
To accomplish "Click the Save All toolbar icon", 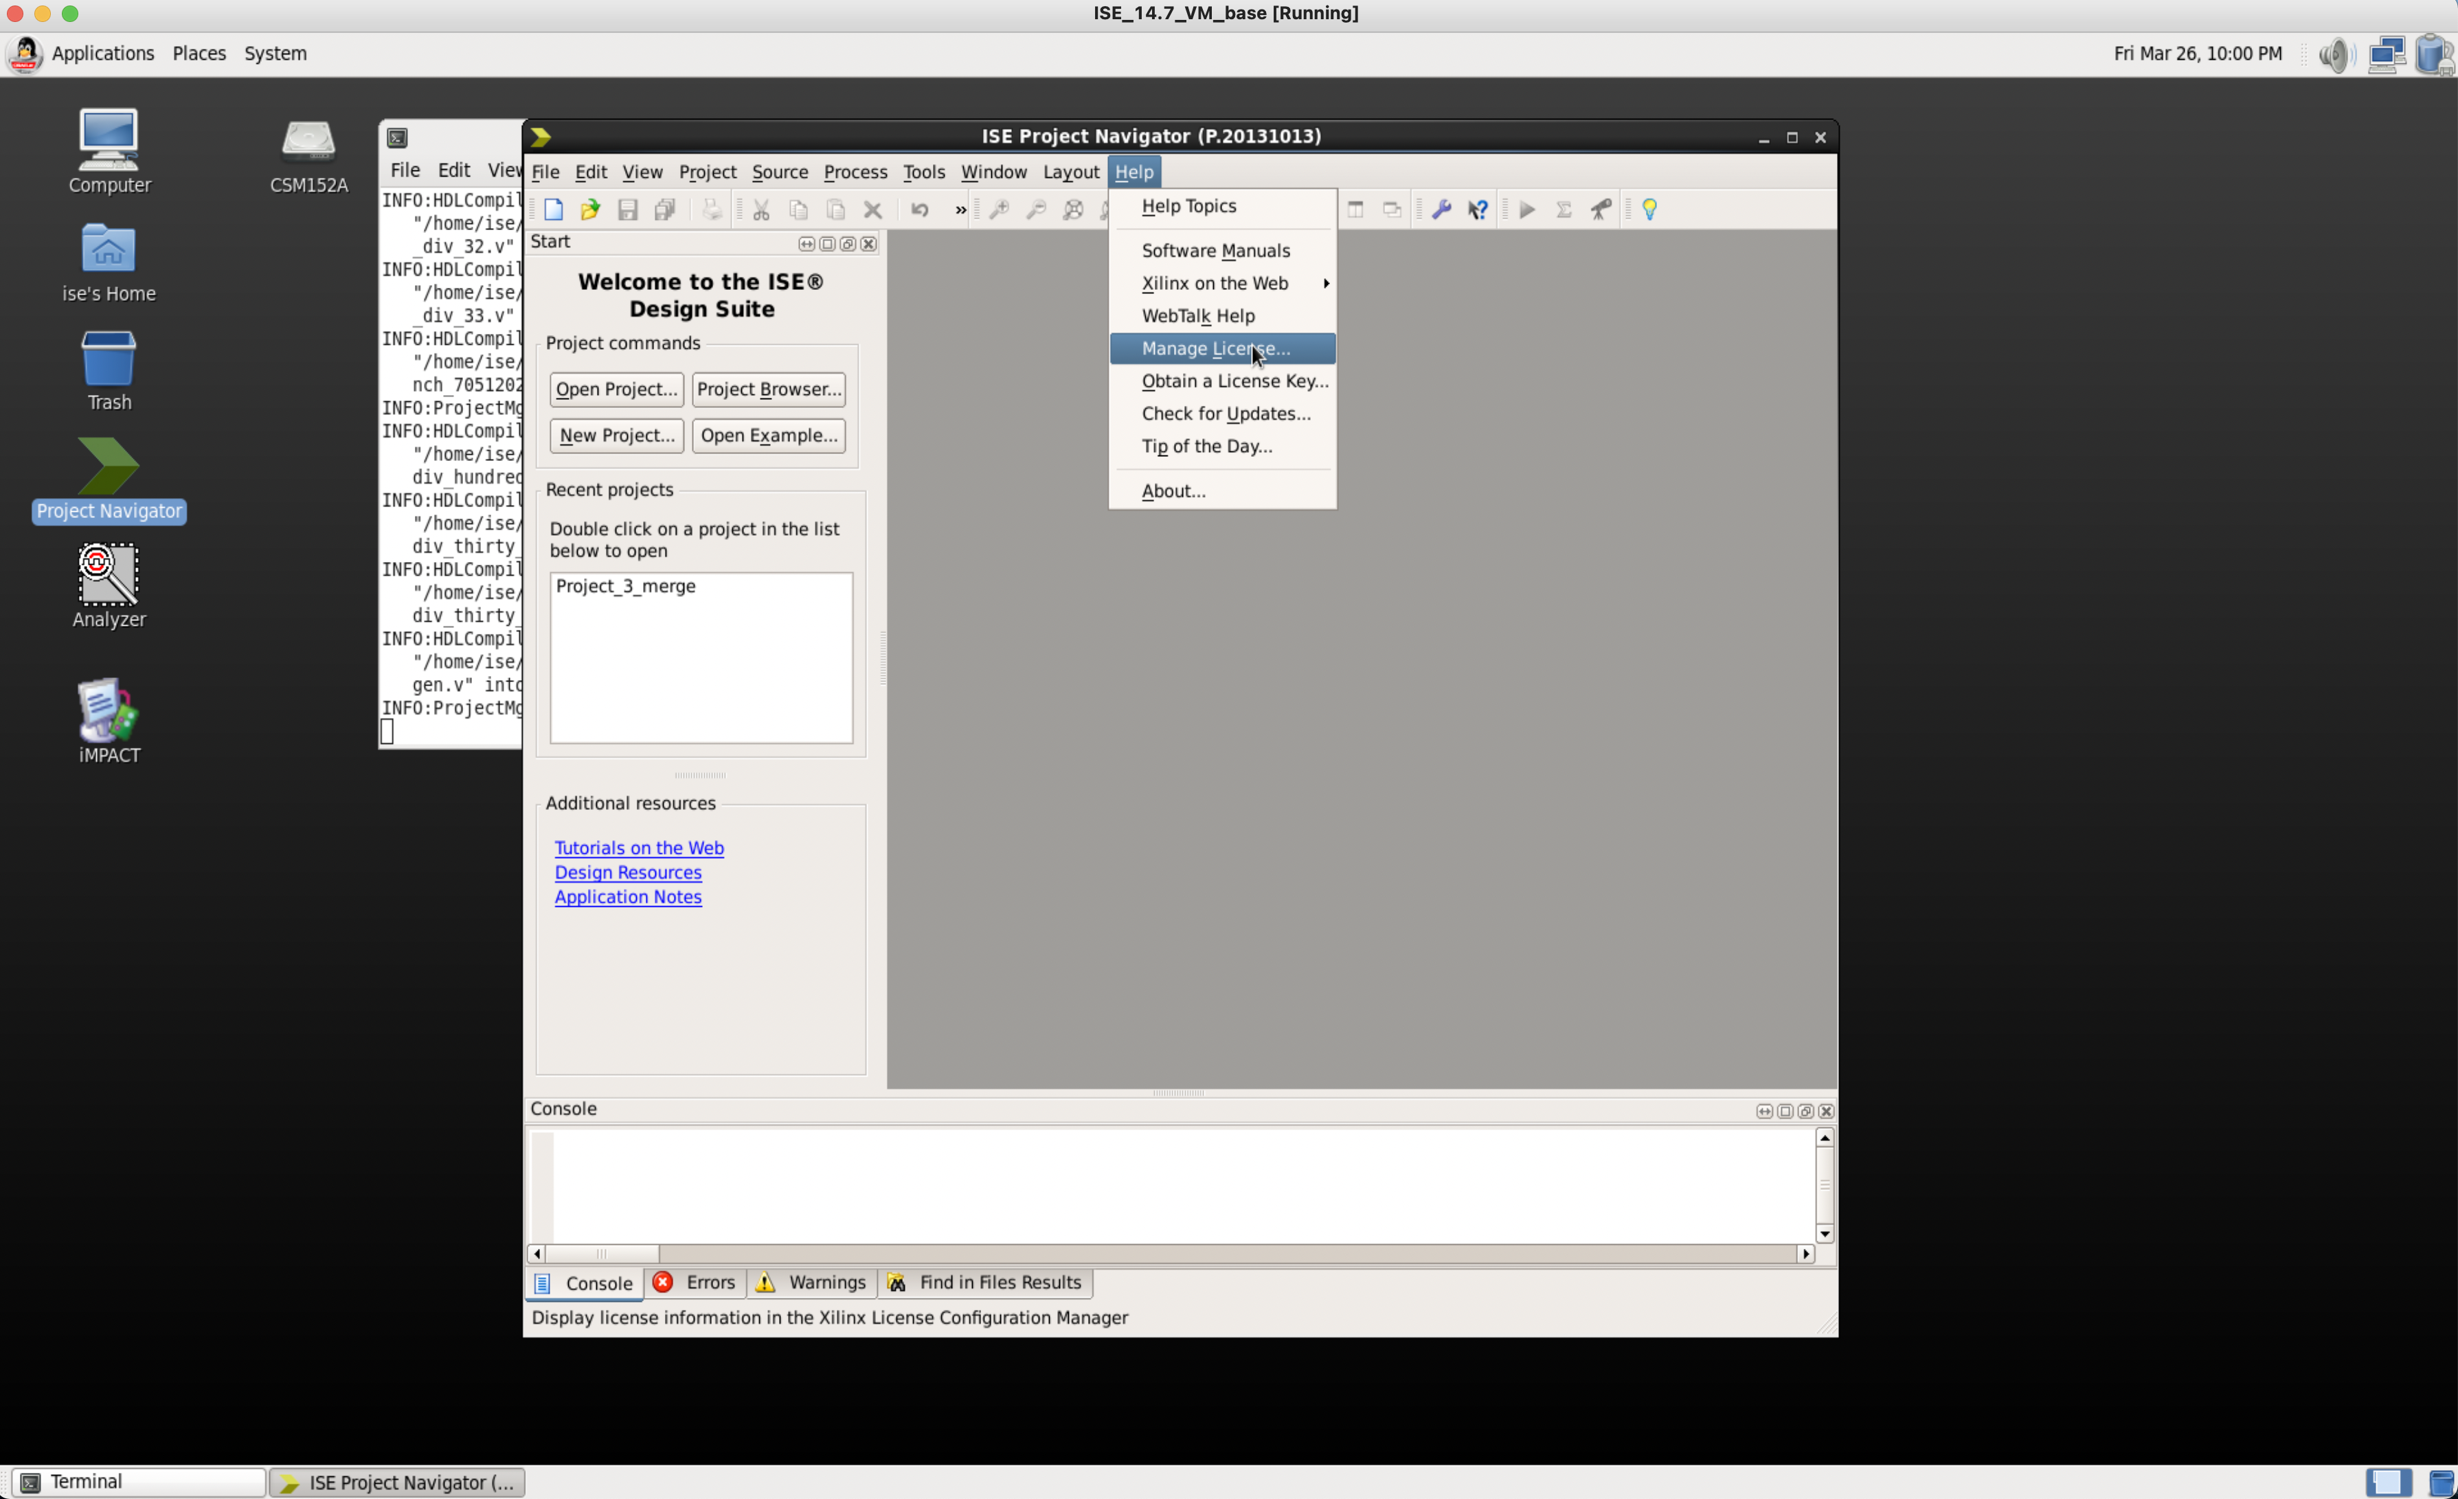I will [664, 210].
